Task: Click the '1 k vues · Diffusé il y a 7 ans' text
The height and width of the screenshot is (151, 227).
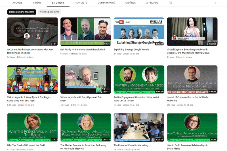Action: point(126,105)
